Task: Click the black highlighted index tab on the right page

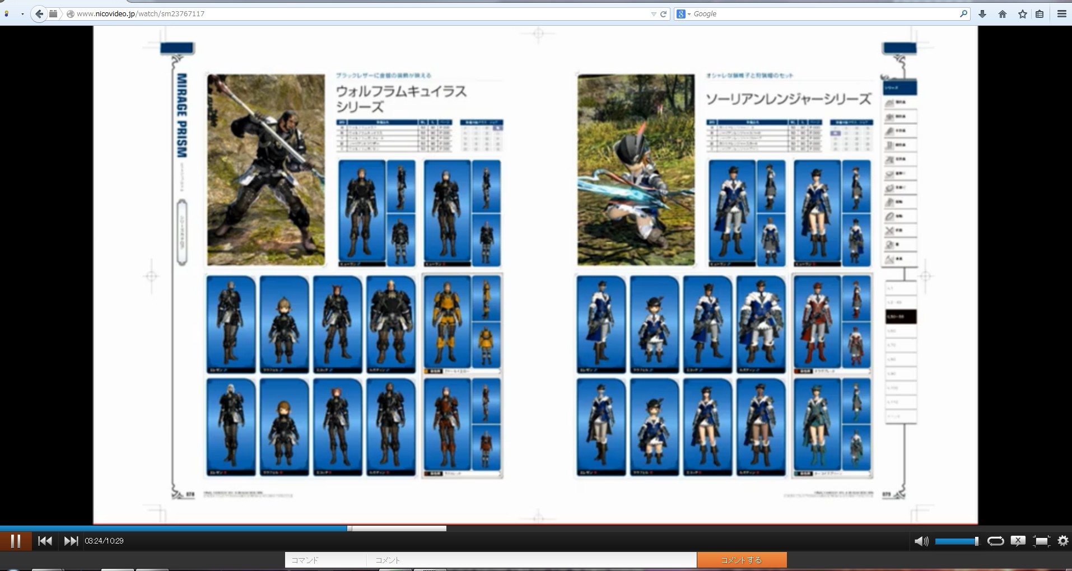Action: coord(901,317)
